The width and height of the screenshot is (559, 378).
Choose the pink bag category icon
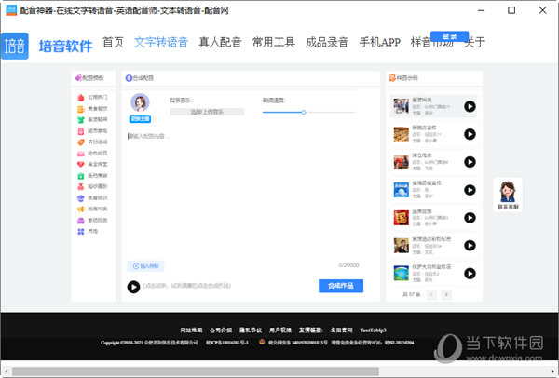pos(81,154)
